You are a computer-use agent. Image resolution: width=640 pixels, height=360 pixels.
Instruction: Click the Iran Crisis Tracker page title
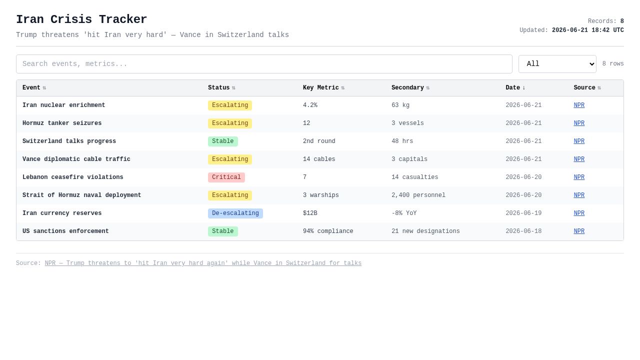[x=81, y=19]
